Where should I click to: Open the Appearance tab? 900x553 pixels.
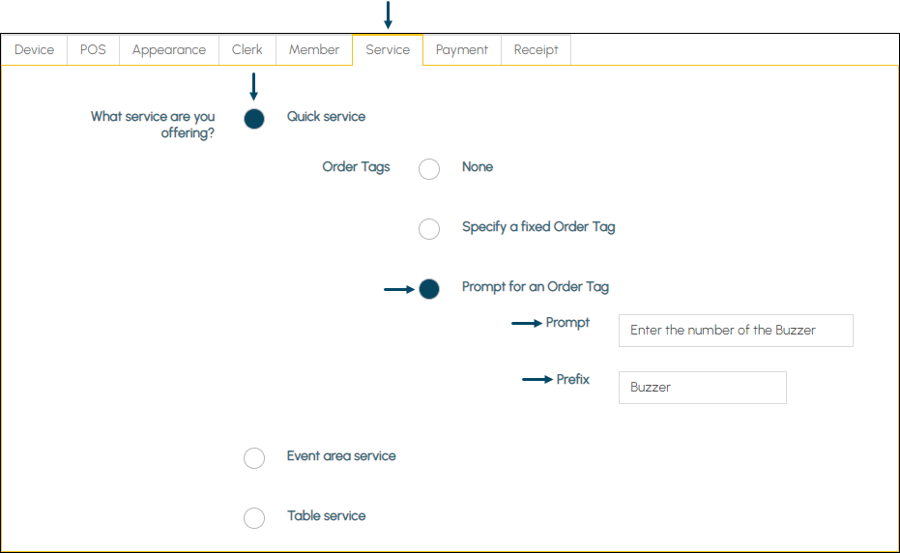(x=169, y=50)
